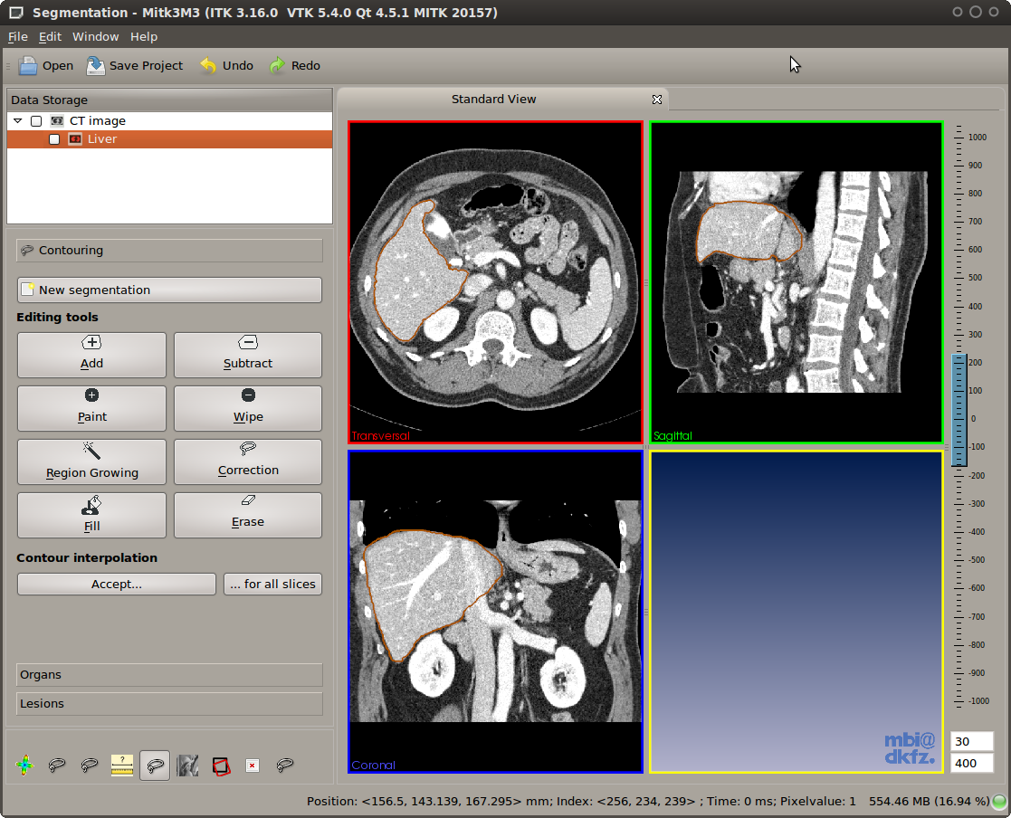The width and height of the screenshot is (1011, 818).
Task: Collapse the Contouring section header
Action: 169,250
